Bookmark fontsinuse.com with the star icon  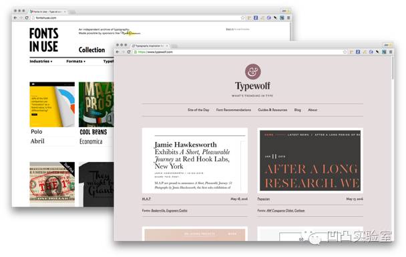click(242, 17)
